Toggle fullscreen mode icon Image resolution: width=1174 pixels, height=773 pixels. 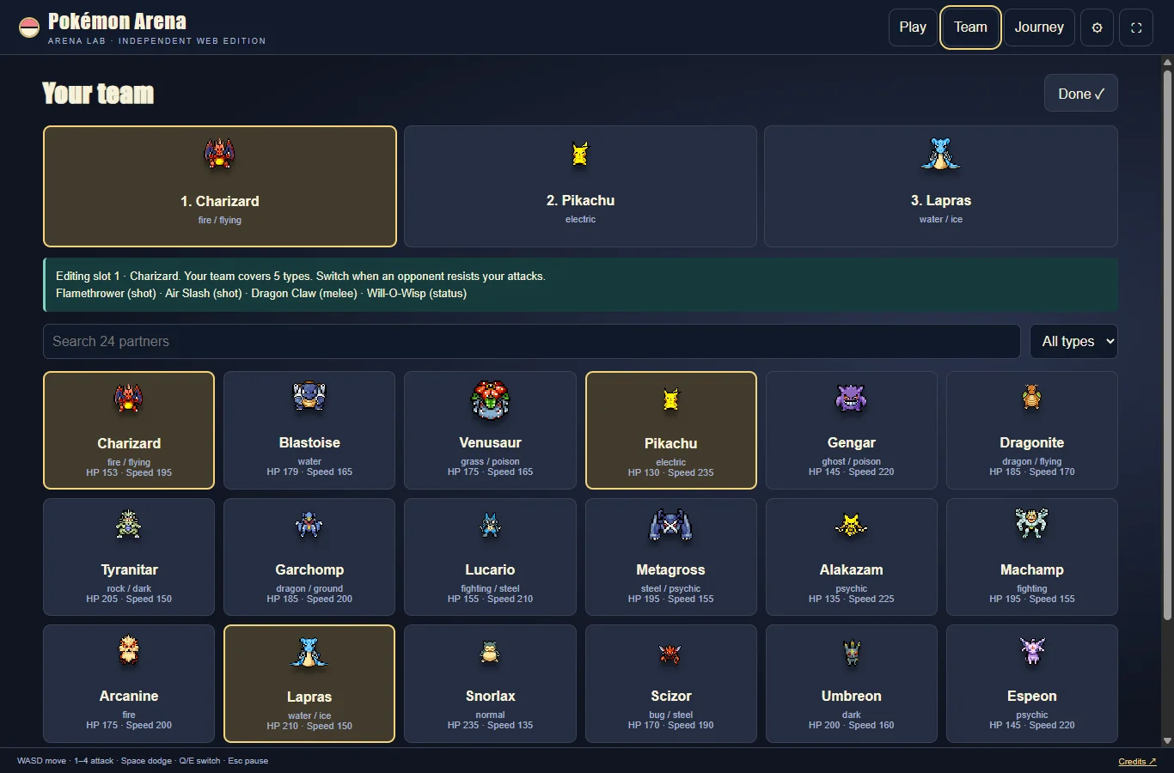[1136, 27]
